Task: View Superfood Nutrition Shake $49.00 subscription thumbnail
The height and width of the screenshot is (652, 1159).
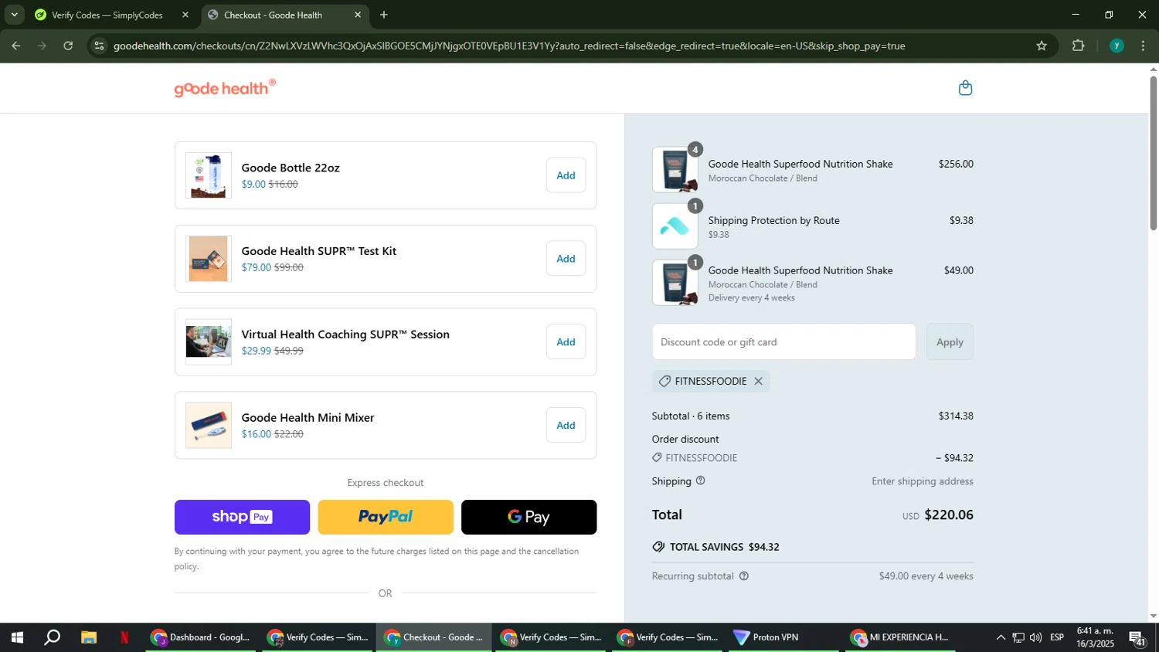Action: point(675,283)
